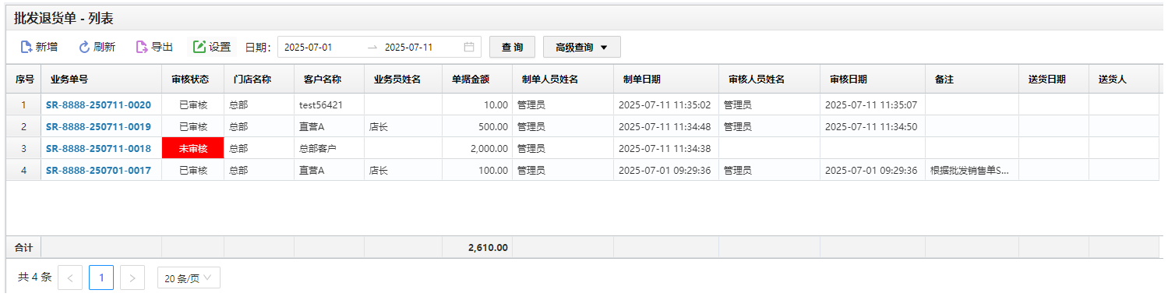Select page number 1
Screen dimensions: 1168x297
pos(101,278)
